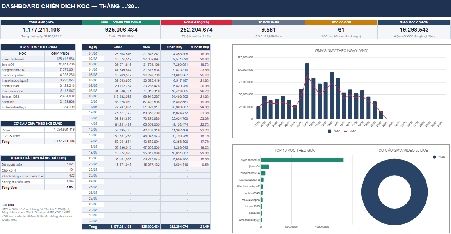Select the TỔNG GMV (VND) card header
The image size is (451, 234).
pos(41,23)
